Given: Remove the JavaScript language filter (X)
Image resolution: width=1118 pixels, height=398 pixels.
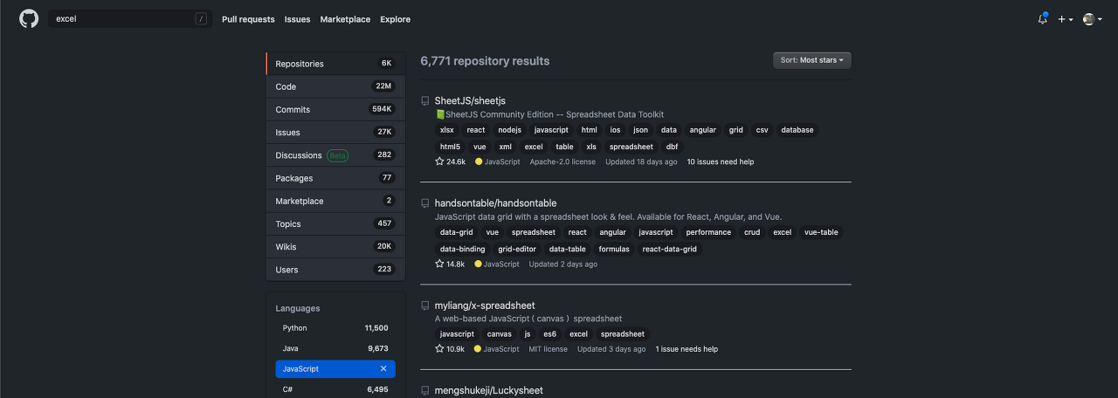Looking at the screenshot, I should (x=383, y=369).
